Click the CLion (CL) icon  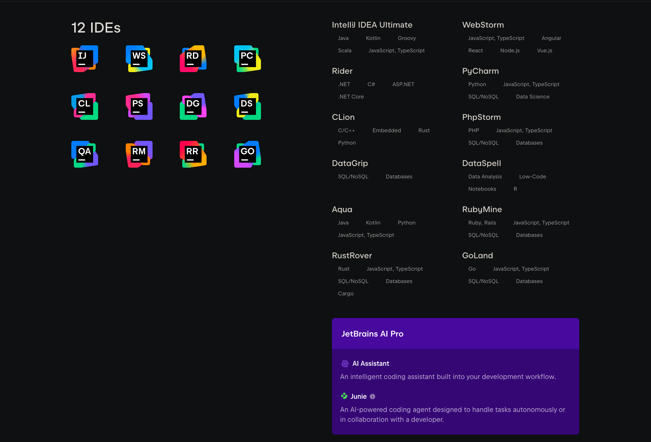[x=85, y=106]
